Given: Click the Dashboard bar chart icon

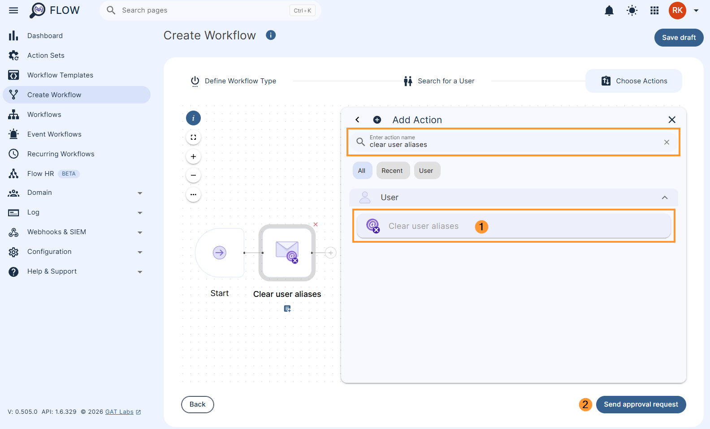Looking at the screenshot, I should click(13, 36).
